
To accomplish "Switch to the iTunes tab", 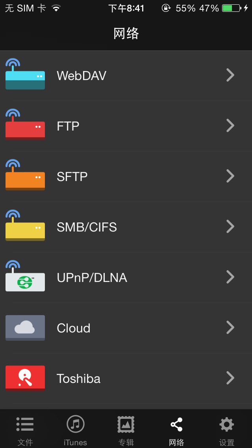I will (75, 430).
